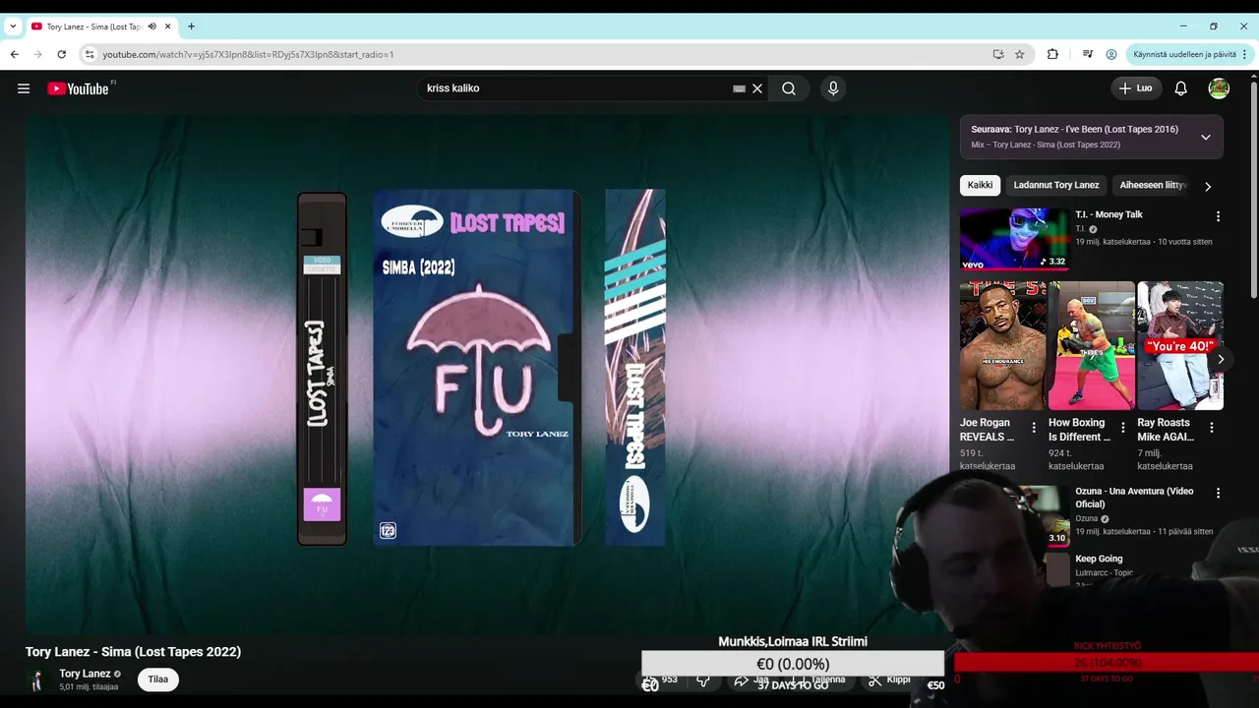Open the Chrome profile icon
The height and width of the screenshot is (708, 1259).
click(1111, 54)
